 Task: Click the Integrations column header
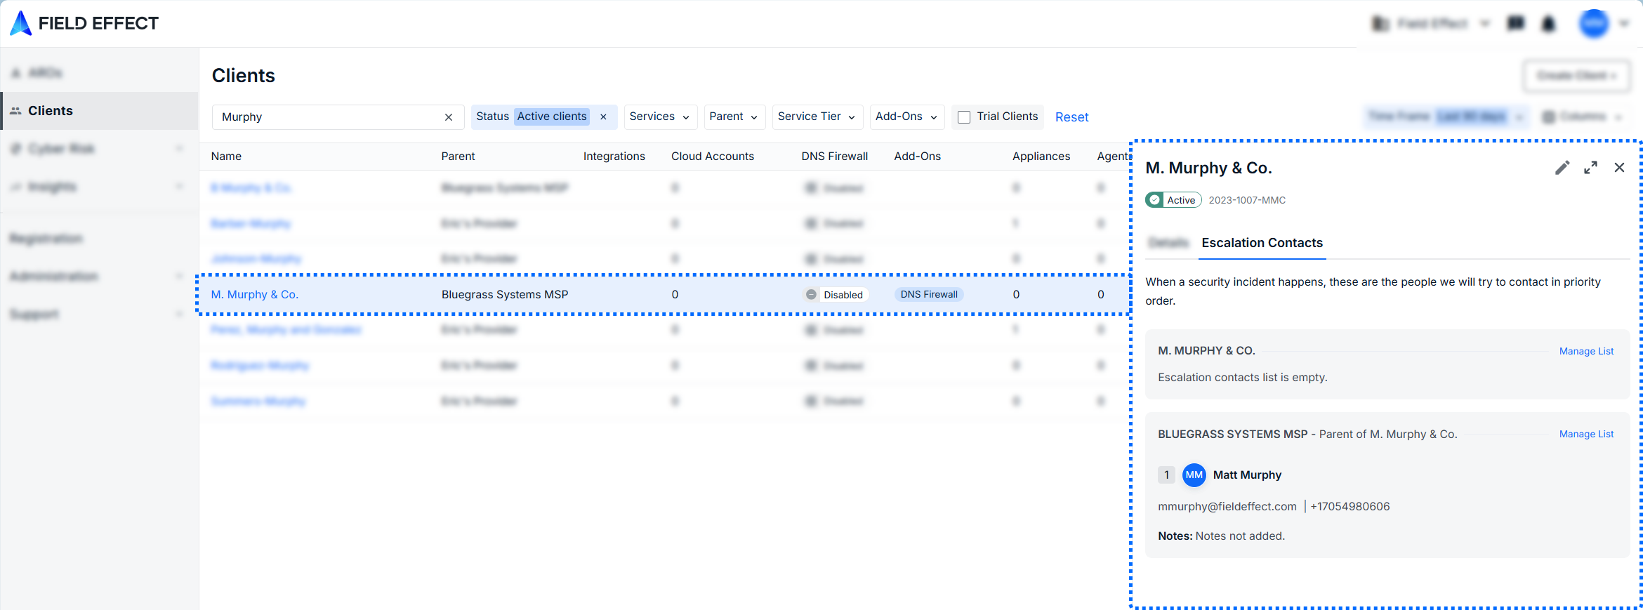coord(614,157)
